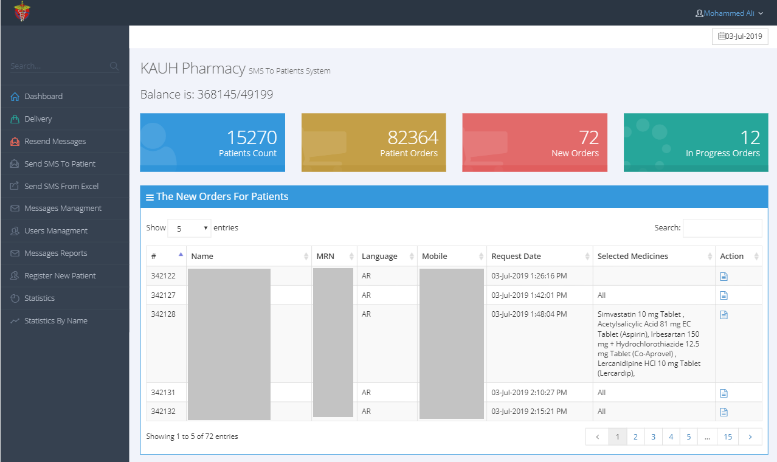
Task: Select Send SMS To Patient
Action: tap(64, 164)
